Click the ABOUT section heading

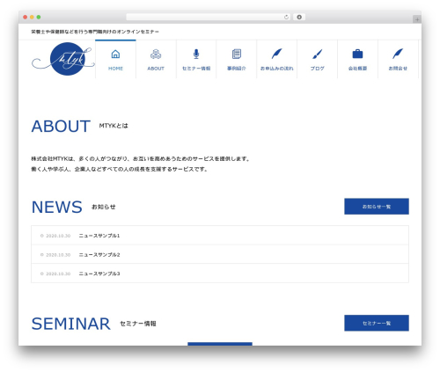[61, 127]
